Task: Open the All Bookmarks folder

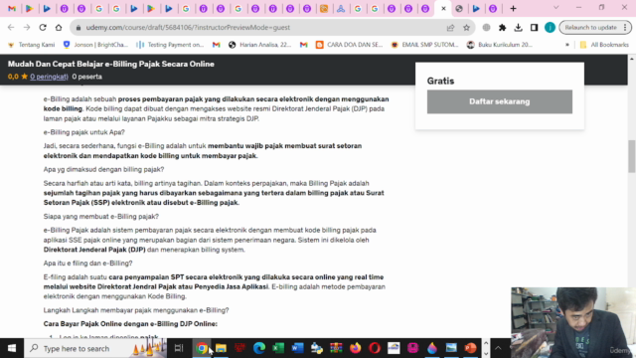Action: click(604, 45)
